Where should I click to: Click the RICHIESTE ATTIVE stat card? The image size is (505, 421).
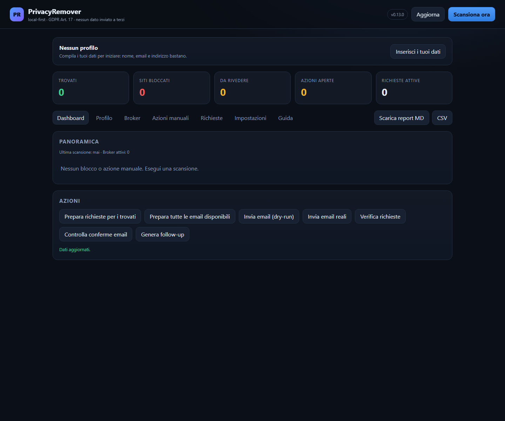pyautogui.click(x=414, y=88)
